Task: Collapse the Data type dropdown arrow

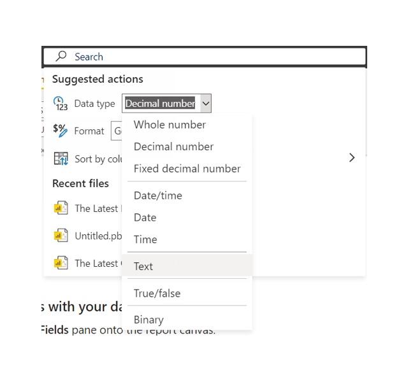Action: click(206, 103)
